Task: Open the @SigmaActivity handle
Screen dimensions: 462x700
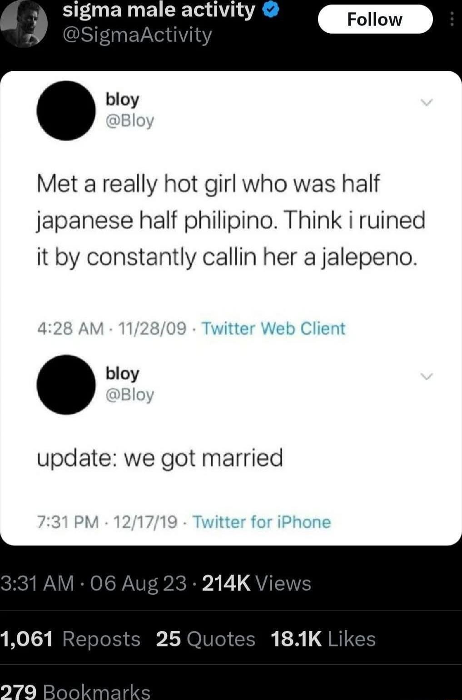Action: [x=137, y=34]
